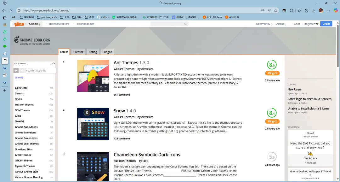Select the Cursors category

(x=19, y=94)
